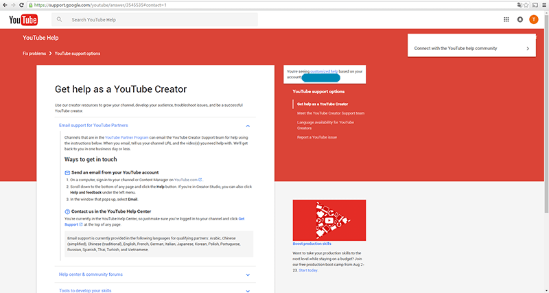Click the browser back arrow
This screenshot has width=549, height=293.
[5, 5]
